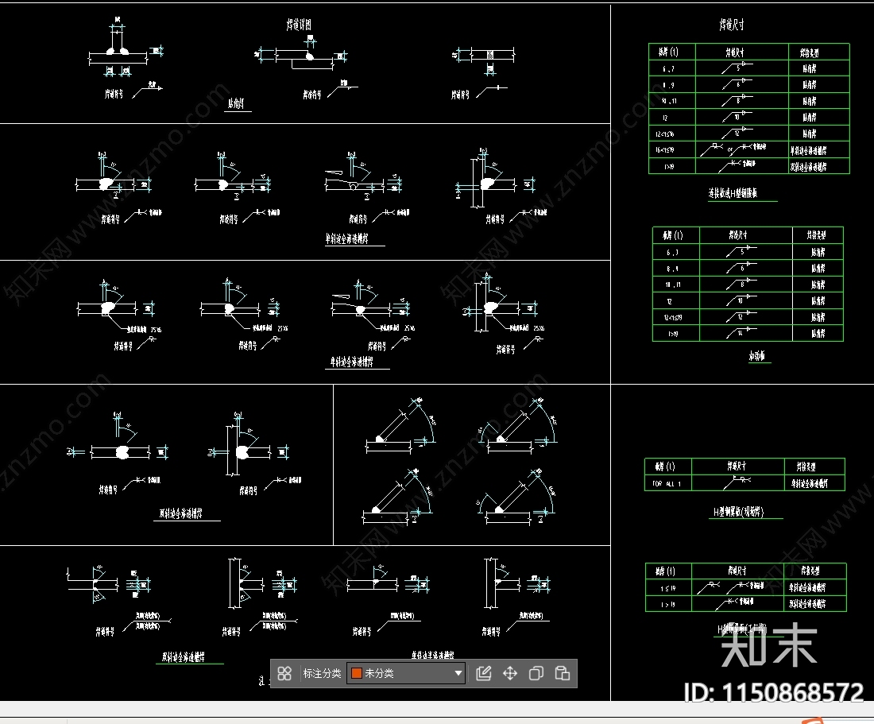Click the copy overlapping-squares icon
This screenshot has height=724, width=874.
pos(536,674)
